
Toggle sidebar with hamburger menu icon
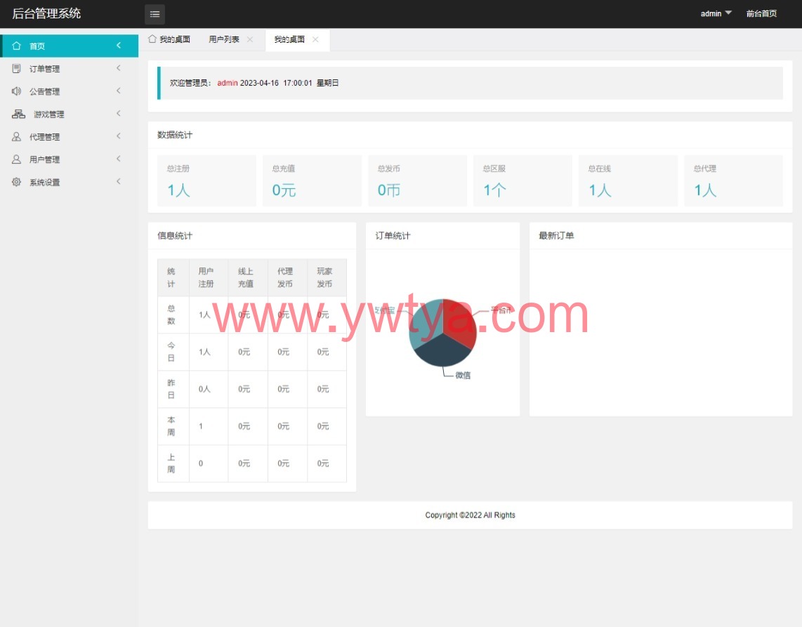(x=155, y=14)
